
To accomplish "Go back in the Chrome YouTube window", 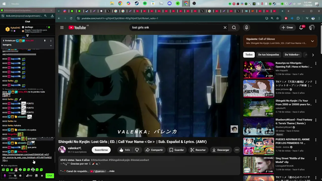I will 59,18.
